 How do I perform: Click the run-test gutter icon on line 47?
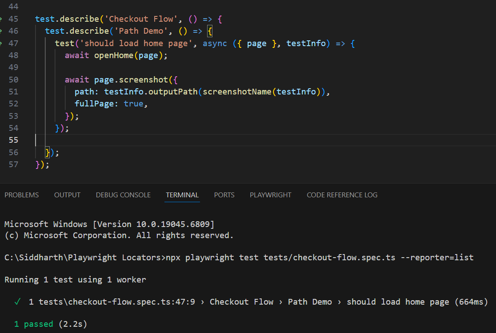[x=1, y=43]
